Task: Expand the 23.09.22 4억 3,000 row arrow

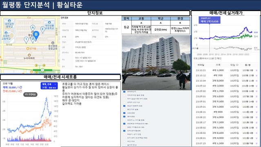Action: pyautogui.click(x=257, y=86)
